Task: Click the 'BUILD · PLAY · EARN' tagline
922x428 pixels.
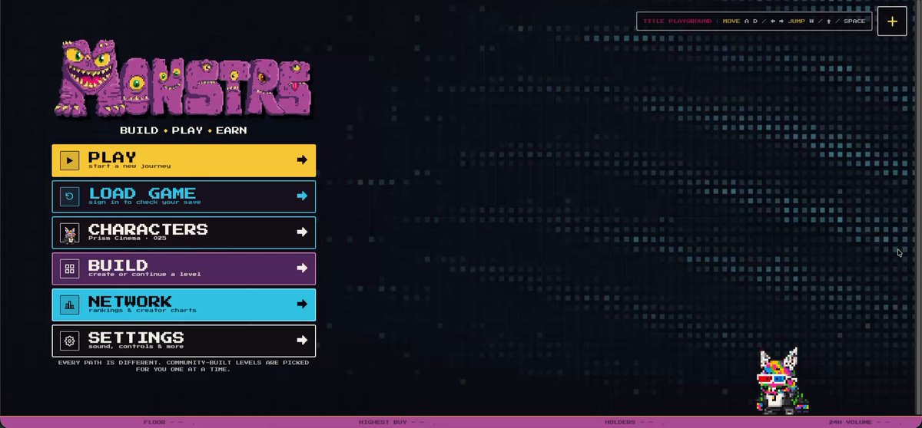Action: click(x=184, y=130)
